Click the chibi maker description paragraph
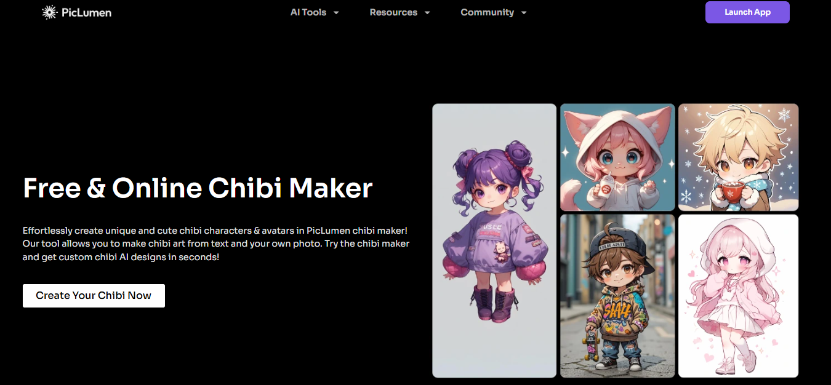This screenshot has width=831, height=385. point(216,244)
